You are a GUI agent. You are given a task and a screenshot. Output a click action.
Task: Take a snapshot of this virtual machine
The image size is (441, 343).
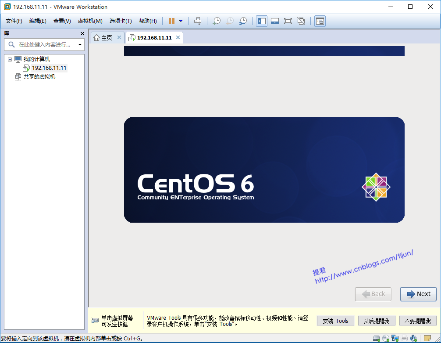tap(216, 21)
